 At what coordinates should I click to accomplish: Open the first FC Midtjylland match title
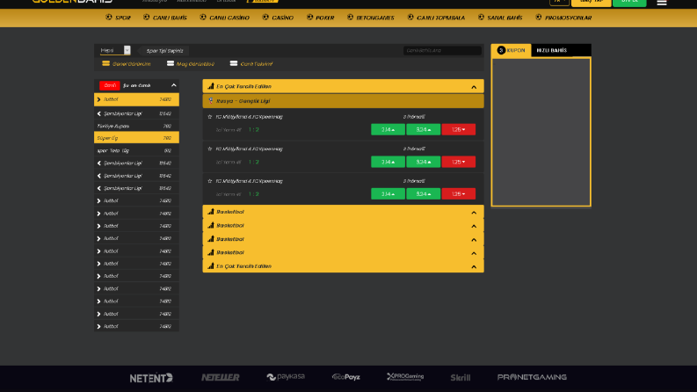click(x=249, y=117)
